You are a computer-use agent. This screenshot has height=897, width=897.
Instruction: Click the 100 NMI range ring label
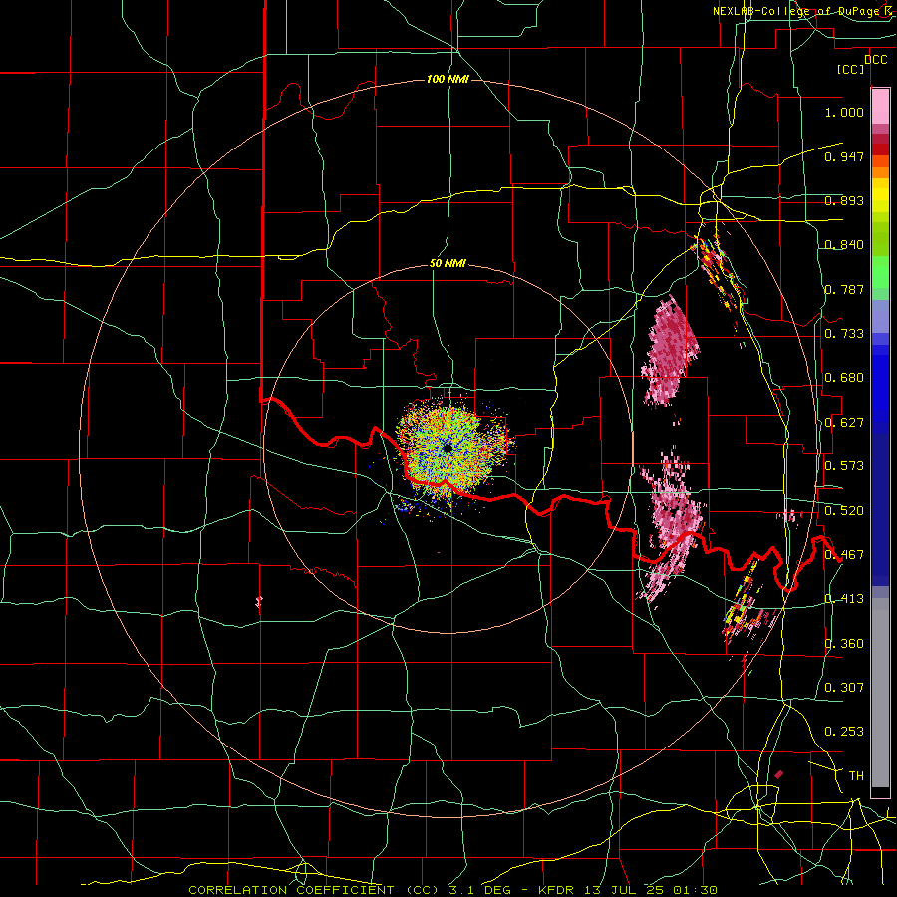tap(448, 79)
